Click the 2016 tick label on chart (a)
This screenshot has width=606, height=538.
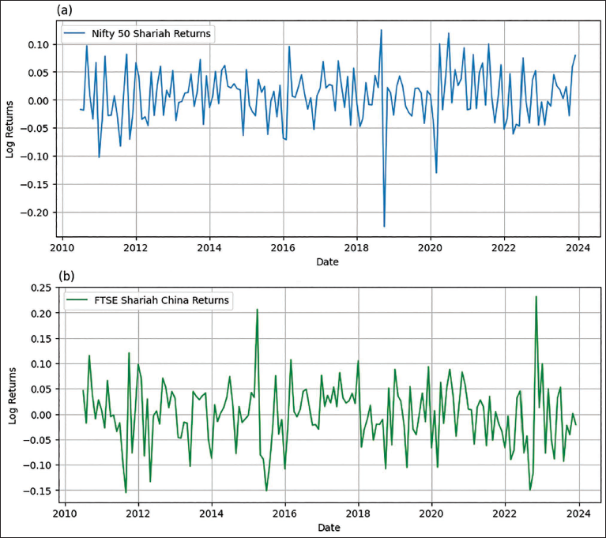(x=283, y=248)
